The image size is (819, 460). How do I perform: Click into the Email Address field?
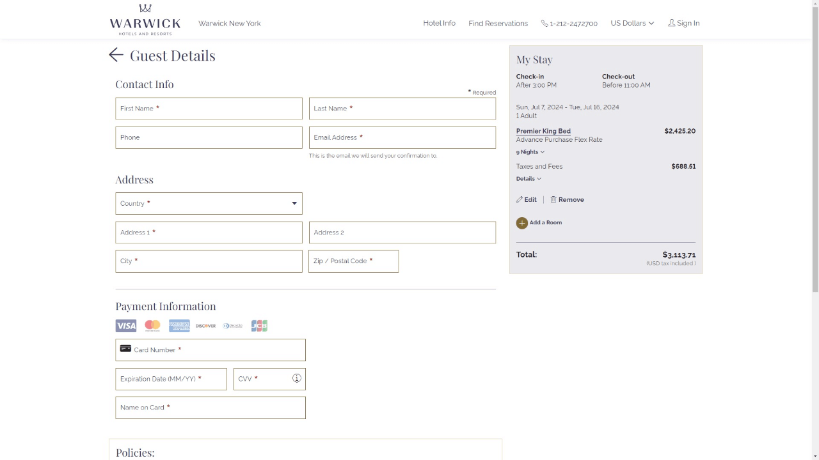click(402, 137)
